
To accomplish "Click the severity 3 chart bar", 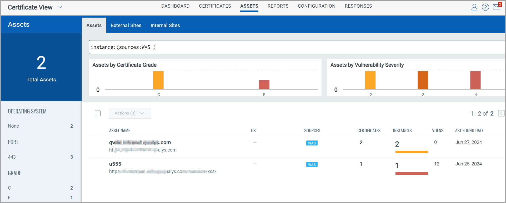I will click(423, 80).
